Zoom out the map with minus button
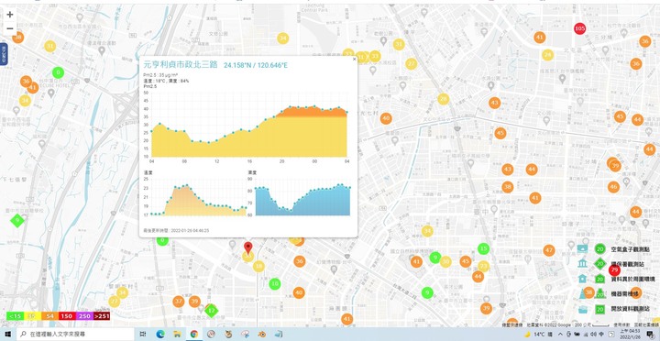Screen dimensions: 660x341 [10, 28]
